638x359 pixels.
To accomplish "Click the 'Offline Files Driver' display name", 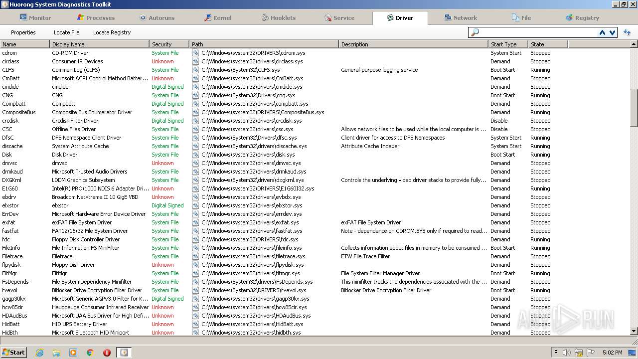I will tap(74, 129).
